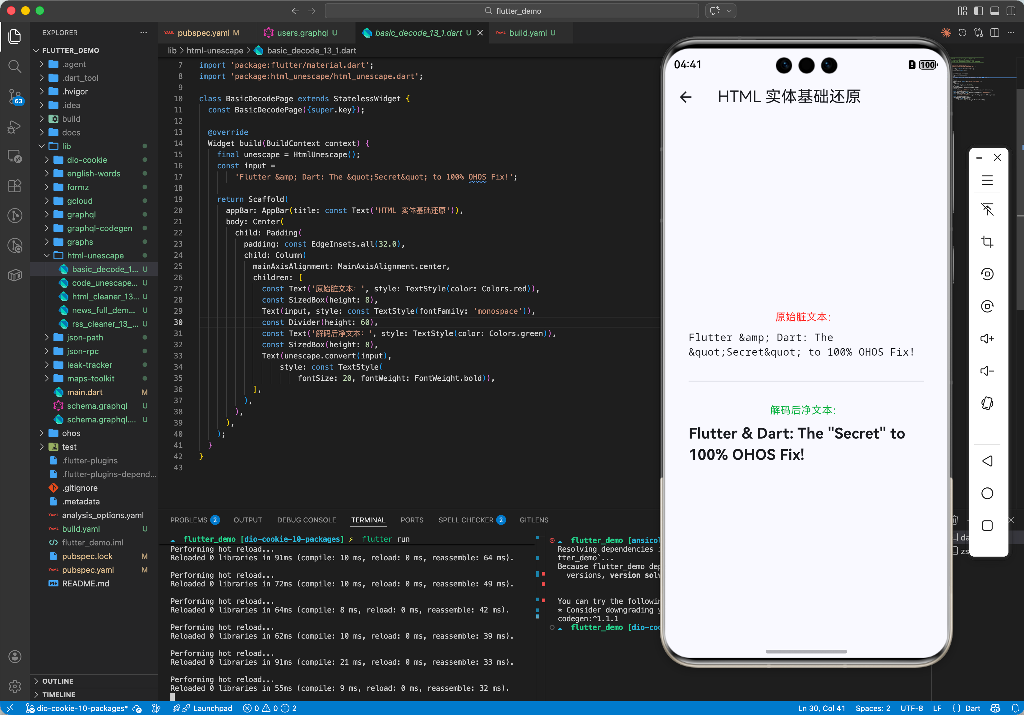Click the emulator screenshot crop icon
Screen dimensions: 1024x715
click(987, 241)
